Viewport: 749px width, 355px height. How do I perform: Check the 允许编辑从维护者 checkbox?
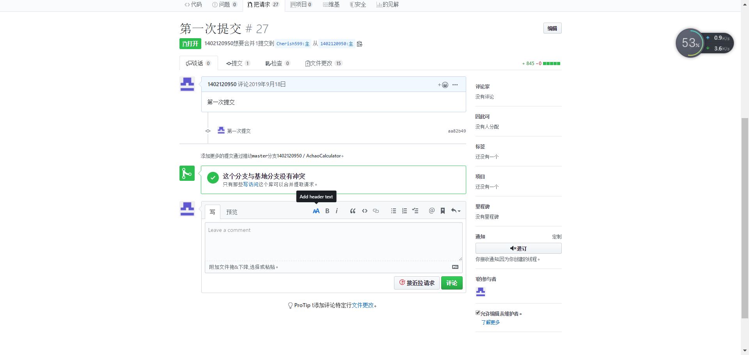pyautogui.click(x=477, y=313)
